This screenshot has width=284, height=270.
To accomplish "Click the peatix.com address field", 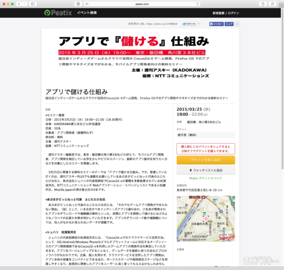I will (x=142, y=4).
